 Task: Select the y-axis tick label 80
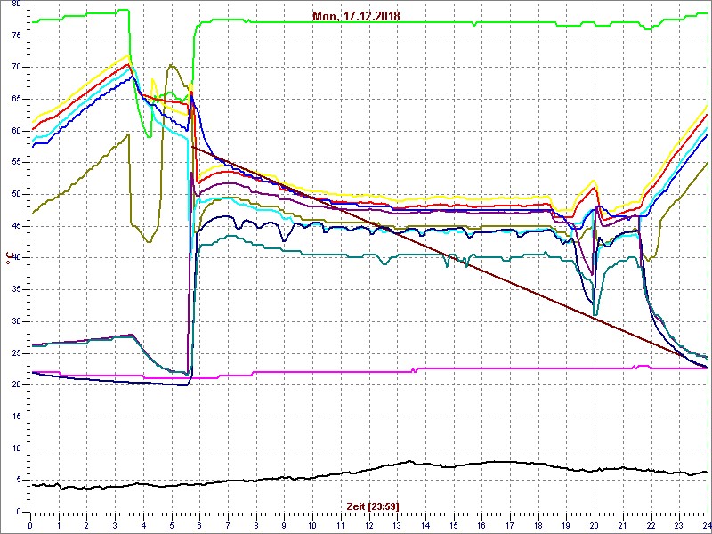(x=15, y=4)
